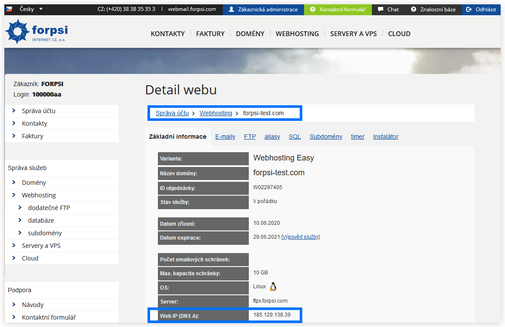Open Domény in the sidebar
Viewport: 505px width, 327px height.
pos(34,183)
